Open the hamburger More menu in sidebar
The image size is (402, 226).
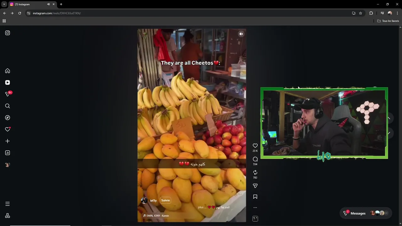coord(8,204)
